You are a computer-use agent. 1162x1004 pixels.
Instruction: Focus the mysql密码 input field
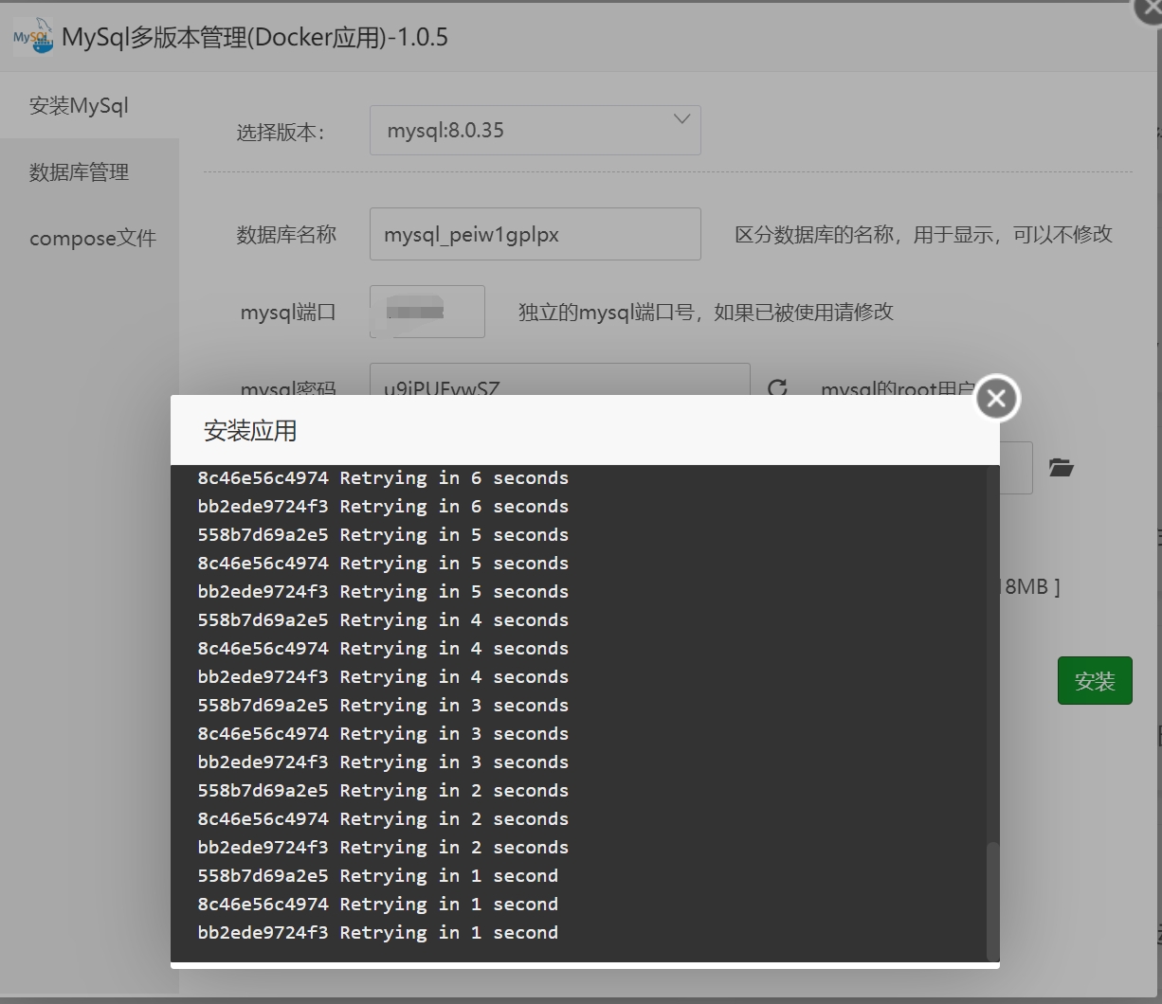click(560, 380)
